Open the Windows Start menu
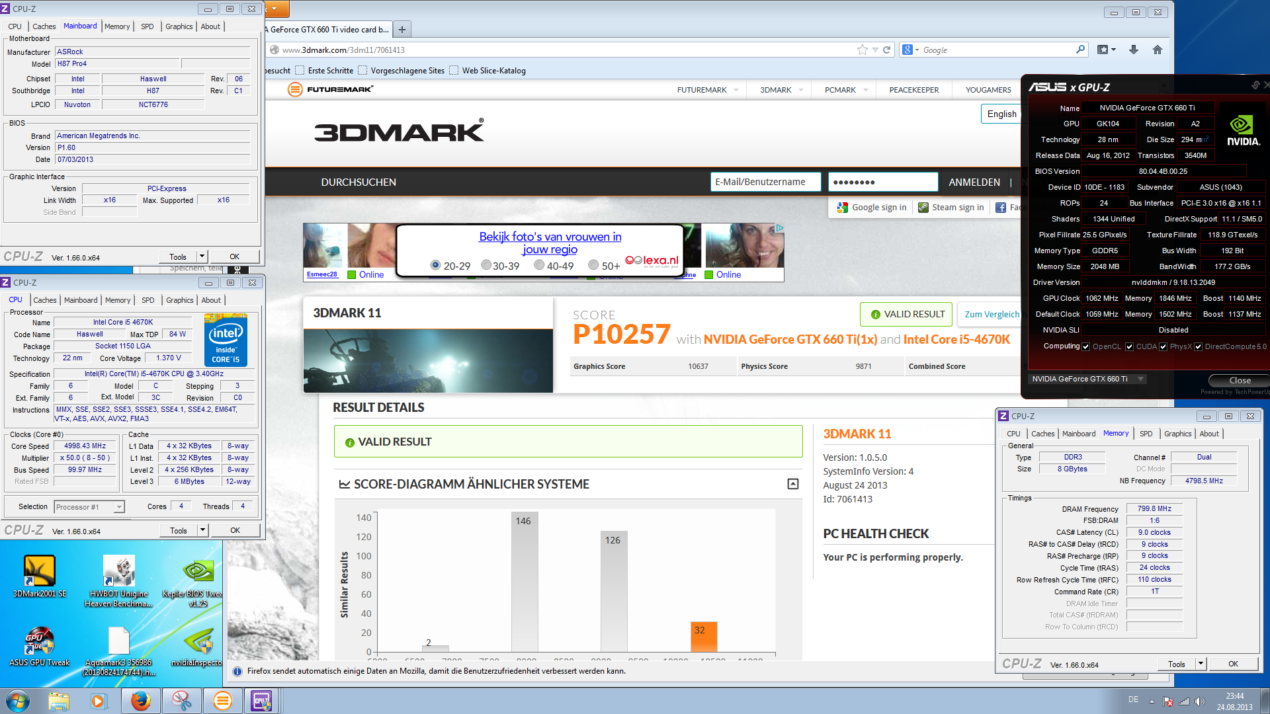1270x714 pixels. (x=17, y=701)
